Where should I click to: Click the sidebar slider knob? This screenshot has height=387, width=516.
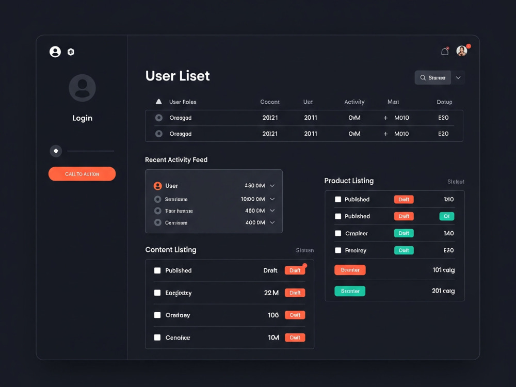[56, 151]
